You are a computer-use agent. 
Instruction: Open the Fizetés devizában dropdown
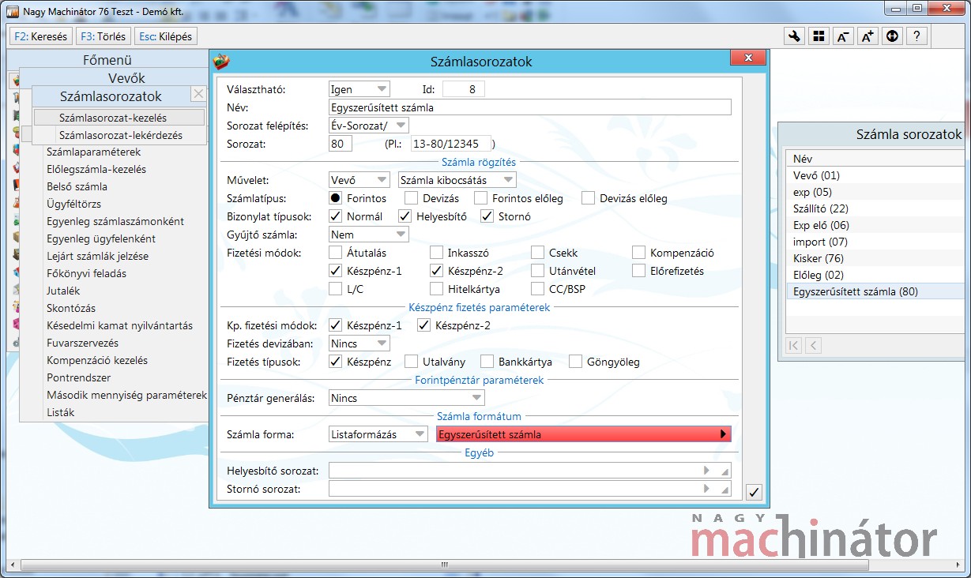tap(359, 343)
